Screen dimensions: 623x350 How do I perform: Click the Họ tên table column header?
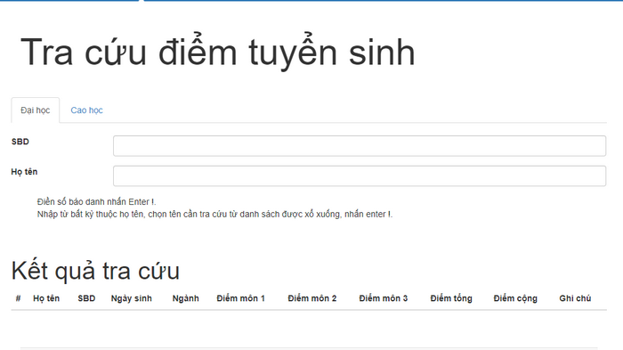click(x=46, y=298)
